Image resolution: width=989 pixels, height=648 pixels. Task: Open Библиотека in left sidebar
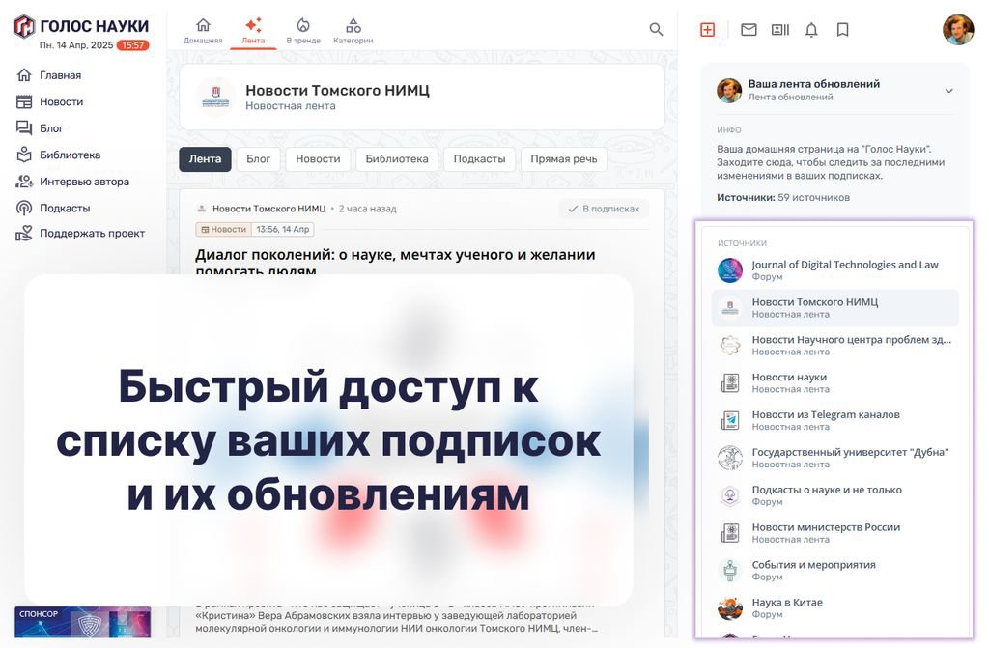[70, 155]
